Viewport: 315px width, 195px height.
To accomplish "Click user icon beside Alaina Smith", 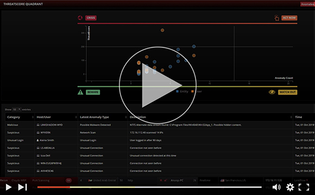I will [x=37, y=140].
